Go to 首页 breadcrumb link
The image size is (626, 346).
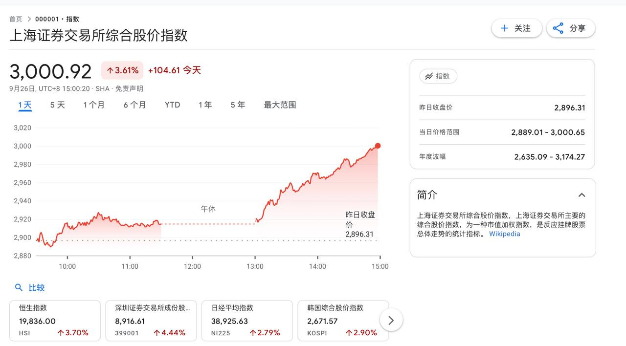click(16, 19)
